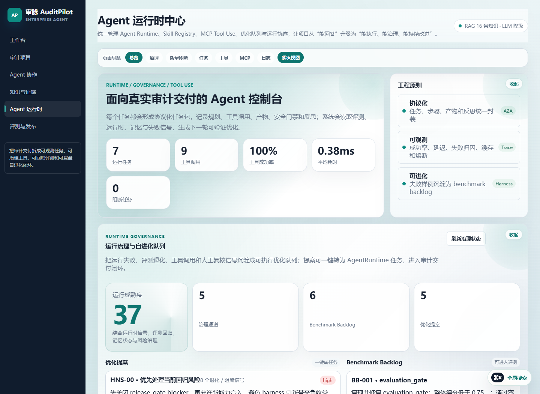
Task: Click the 协议化 principle card
Action: [459, 111]
